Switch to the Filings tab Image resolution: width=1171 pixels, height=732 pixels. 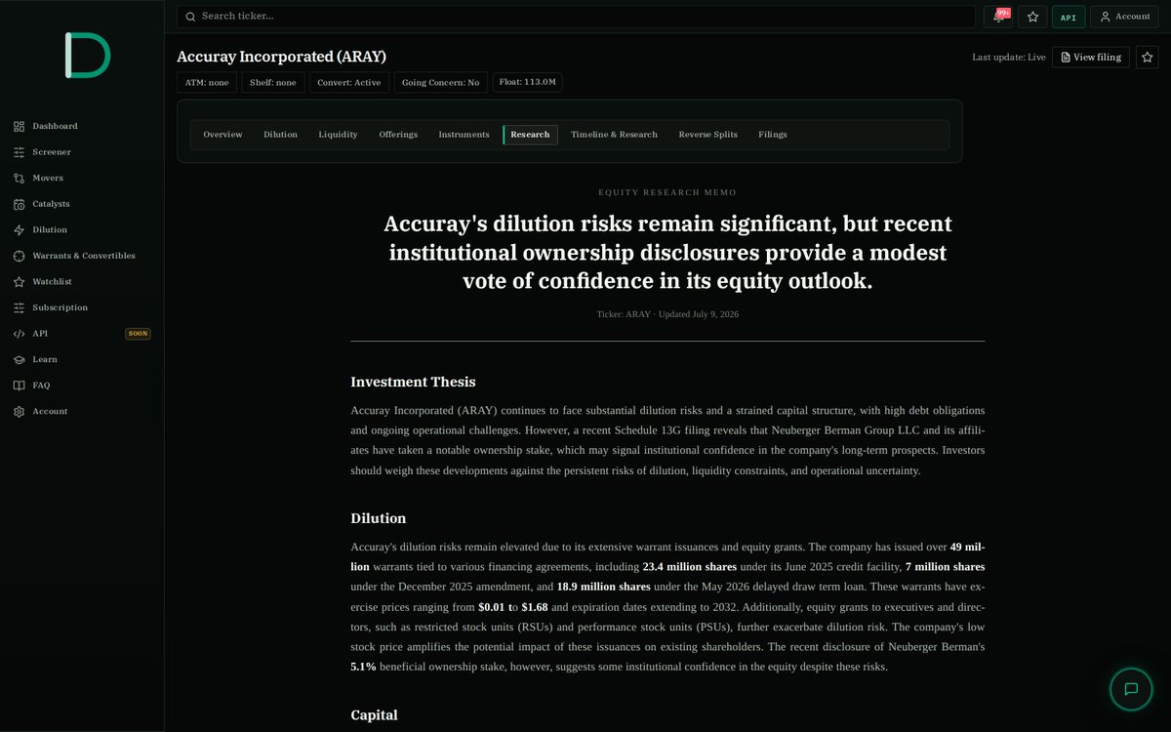(773, 135)
